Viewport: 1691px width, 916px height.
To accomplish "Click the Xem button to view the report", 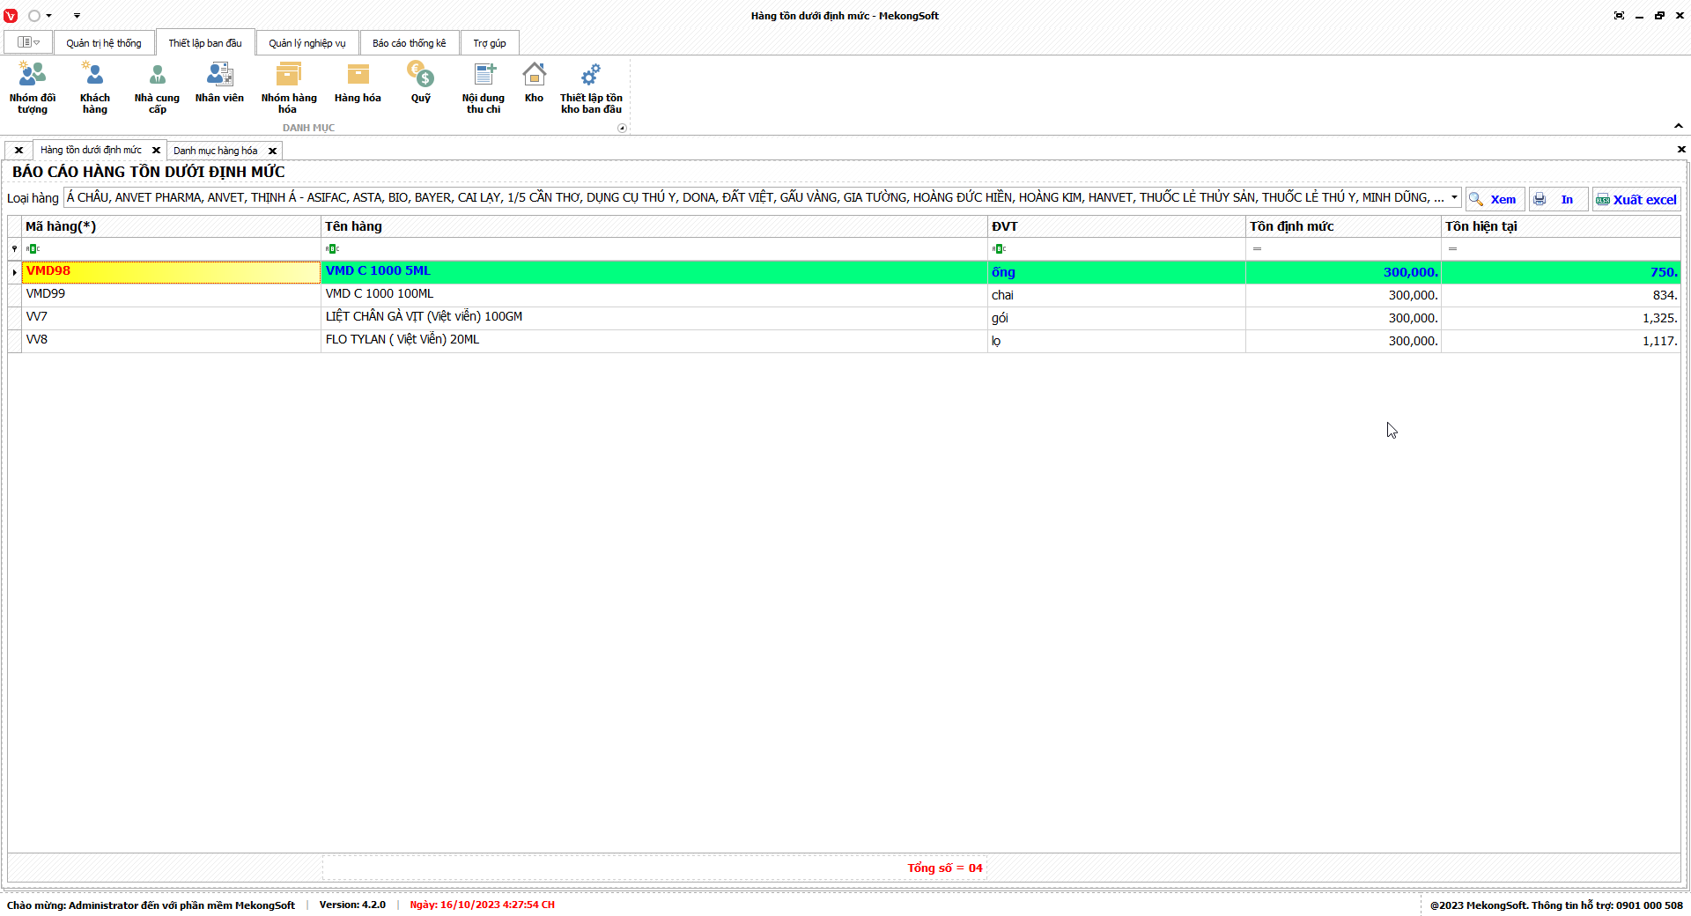I will (x=1495, y=199).
